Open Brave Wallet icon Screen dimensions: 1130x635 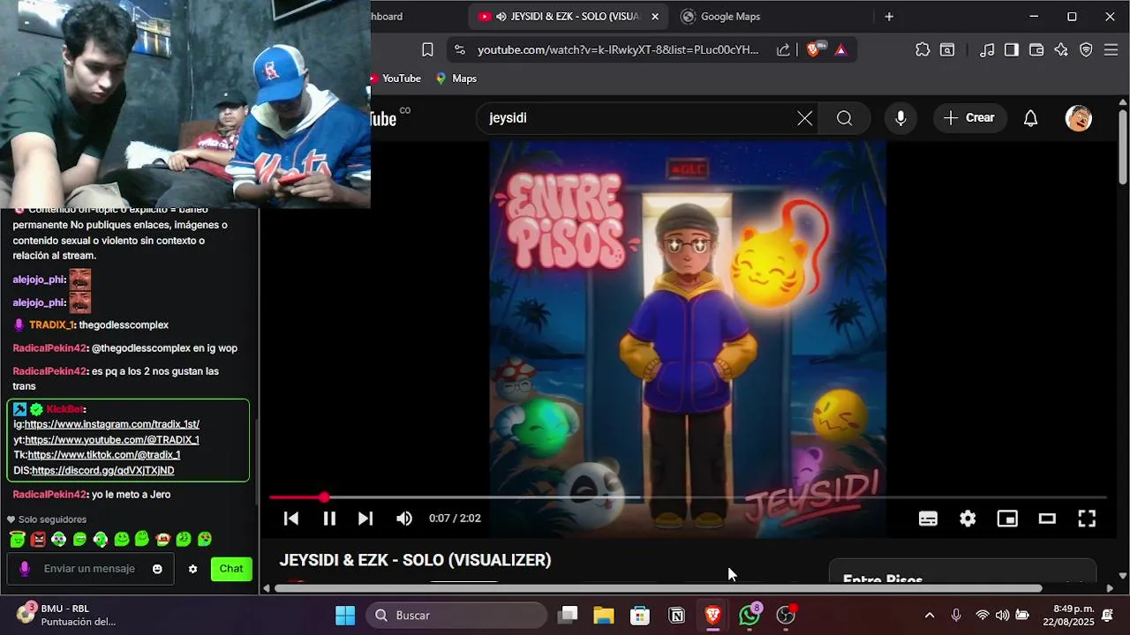tap(1036, 50)
